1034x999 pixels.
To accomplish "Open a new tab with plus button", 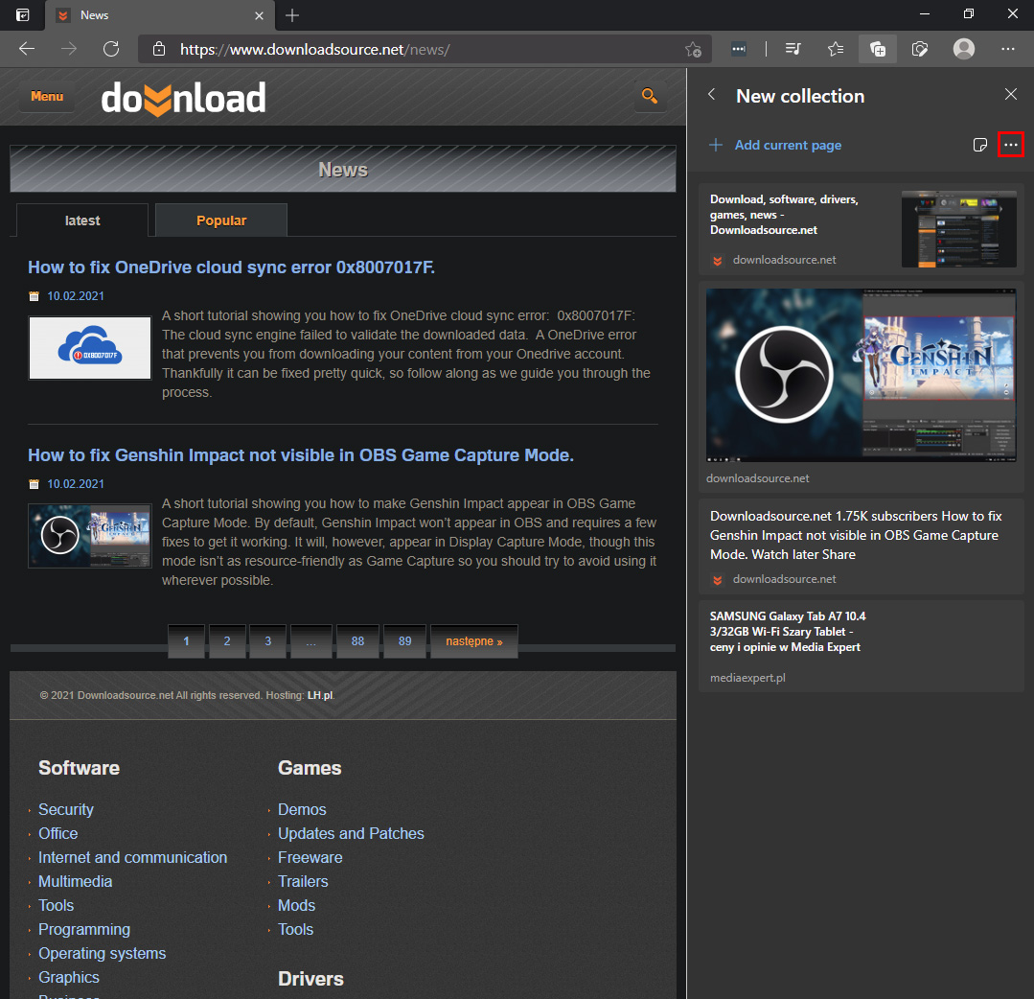I will (x=292, y=15).
